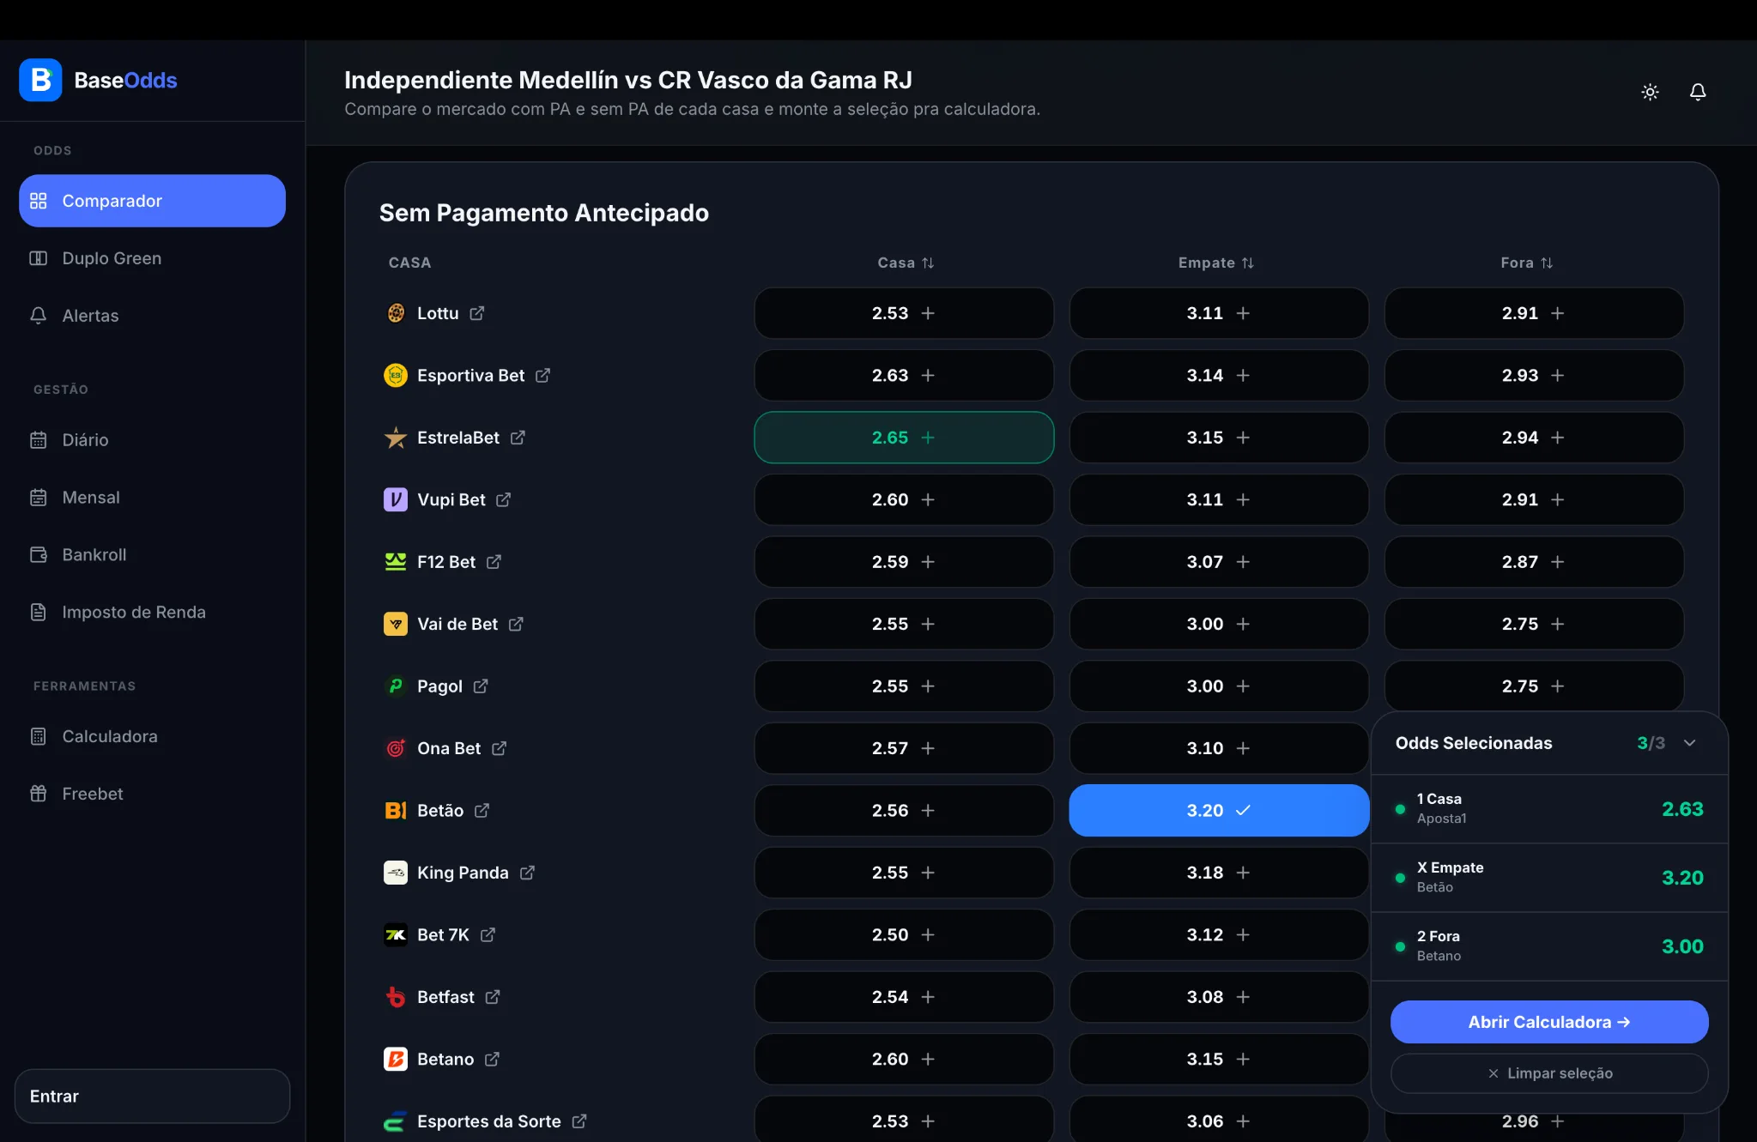This screenshot has width=1757, height=1142.
Task: Click the Lottu cookie logo
Action: (x=396, y=313)
